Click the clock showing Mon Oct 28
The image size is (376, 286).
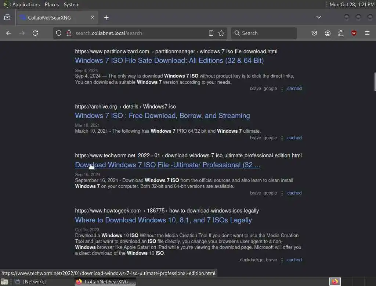(351, 4)
